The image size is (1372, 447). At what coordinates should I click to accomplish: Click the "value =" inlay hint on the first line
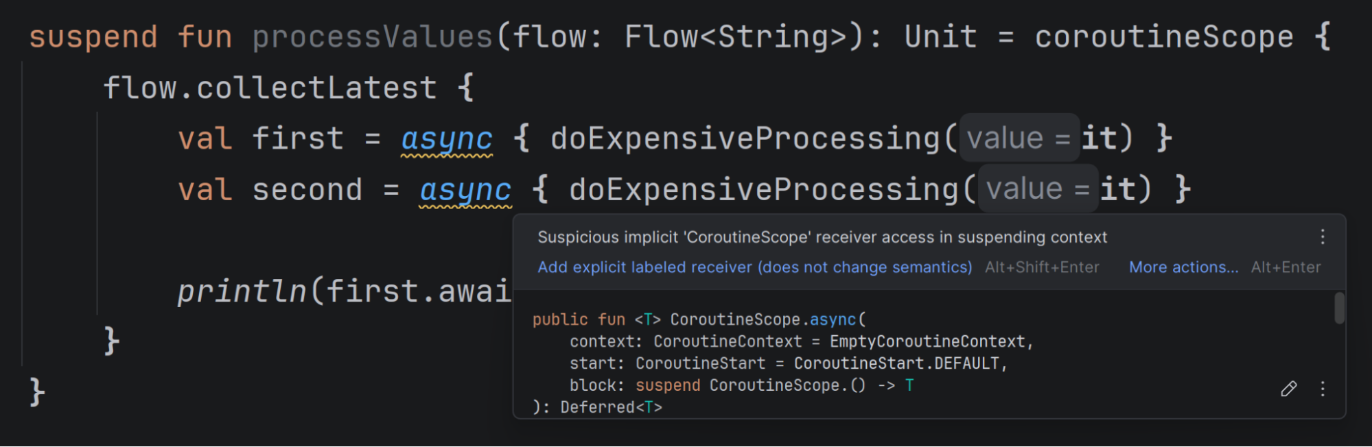point(1019,138)
